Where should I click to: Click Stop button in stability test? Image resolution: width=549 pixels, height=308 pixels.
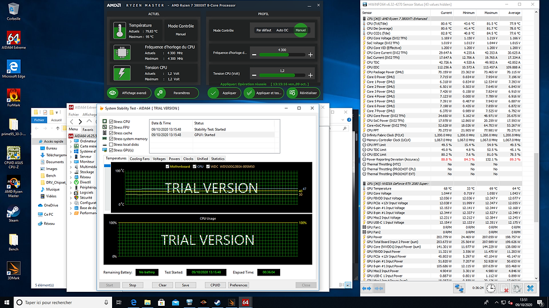click(132, 285)
